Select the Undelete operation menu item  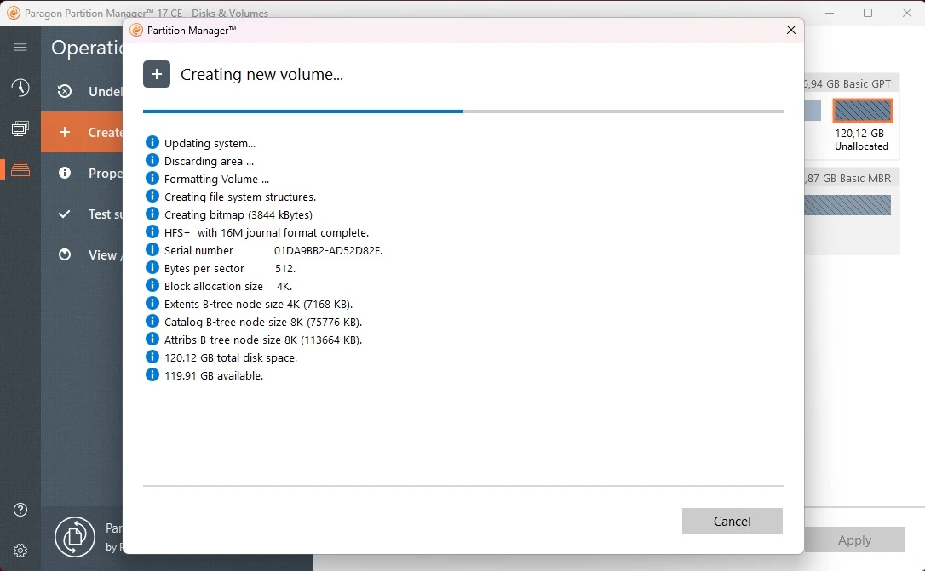(x=82, y=91)
